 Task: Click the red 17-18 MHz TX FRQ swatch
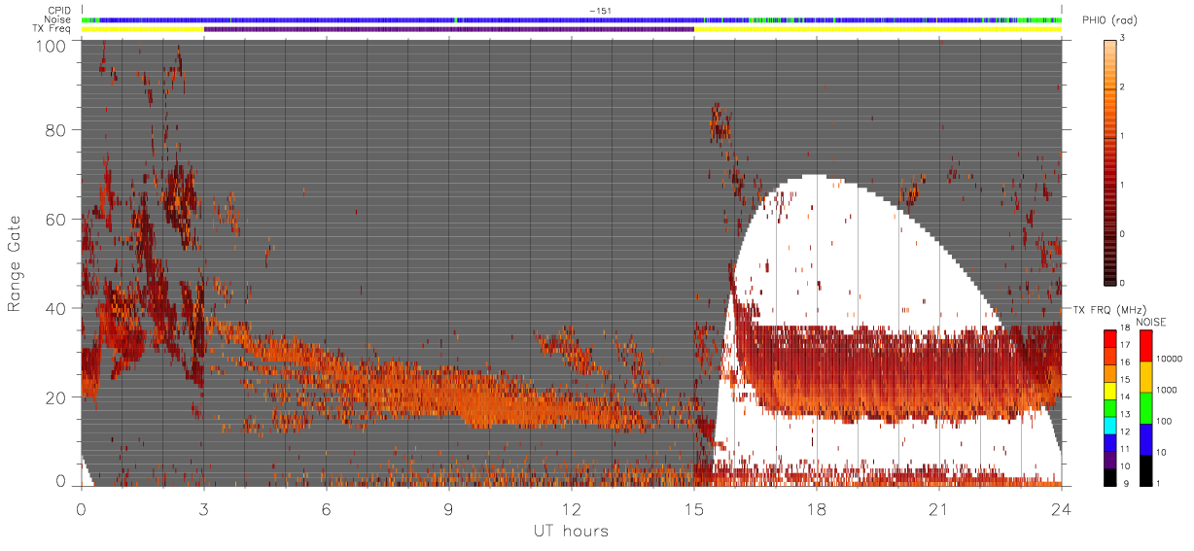(1110, 339)
